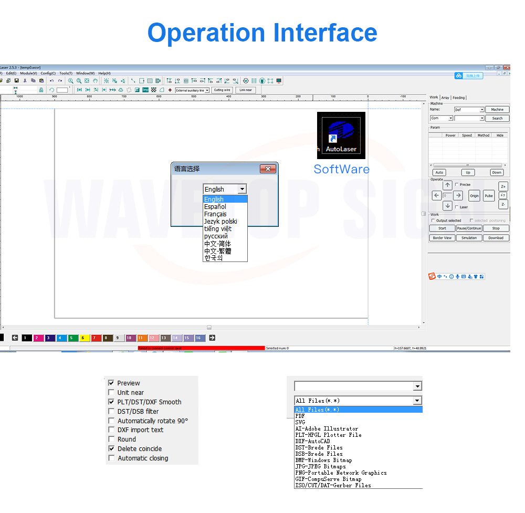Click the Simulation button

[469, 238]
